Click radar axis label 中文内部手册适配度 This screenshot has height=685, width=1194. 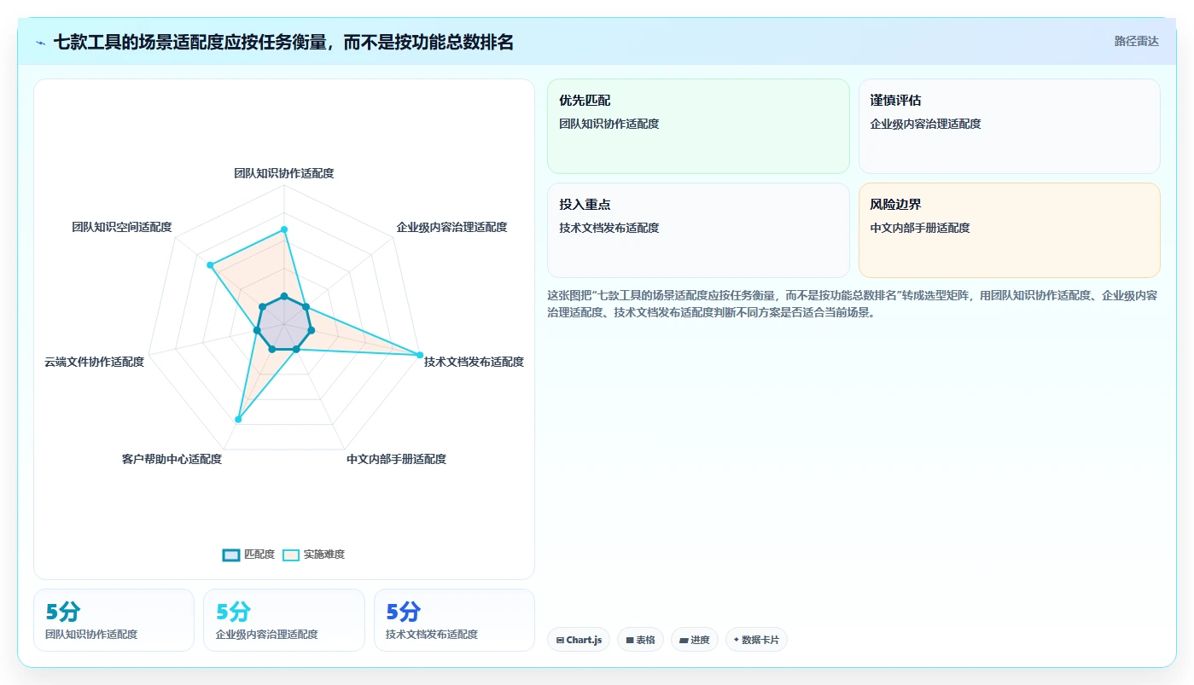[x=396, y=459]
